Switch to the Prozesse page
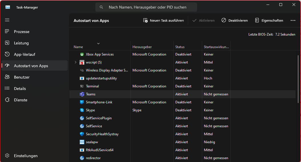The image size is (301, 162). click(x=21, y=32)
